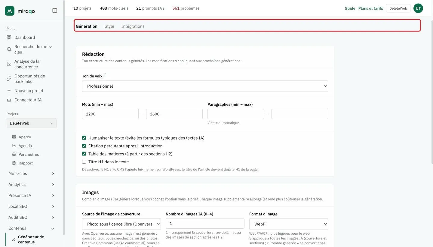433x247 pixels.
Task: Select the Génération tab
Action: click(x=87, y=26)
